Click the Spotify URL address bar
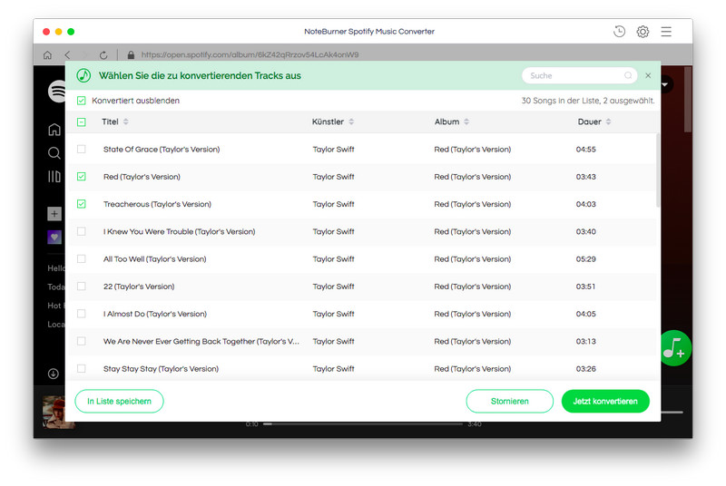This screenshot has height=486, width=726. (x=250, y=55)
